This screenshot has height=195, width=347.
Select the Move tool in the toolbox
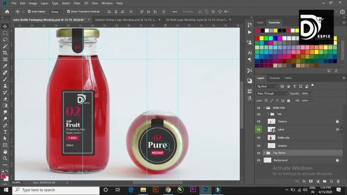(x=5, y=27)
